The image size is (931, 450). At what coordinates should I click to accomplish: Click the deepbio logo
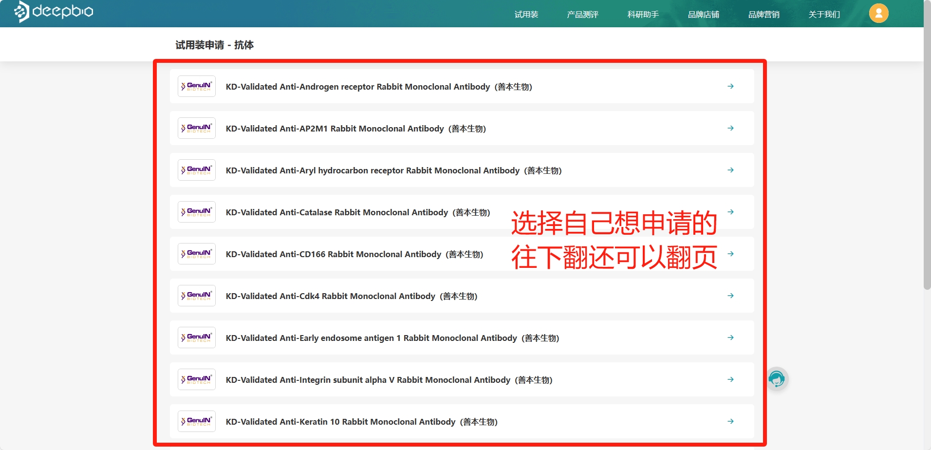pyautogui.click(x=54, y=11)
